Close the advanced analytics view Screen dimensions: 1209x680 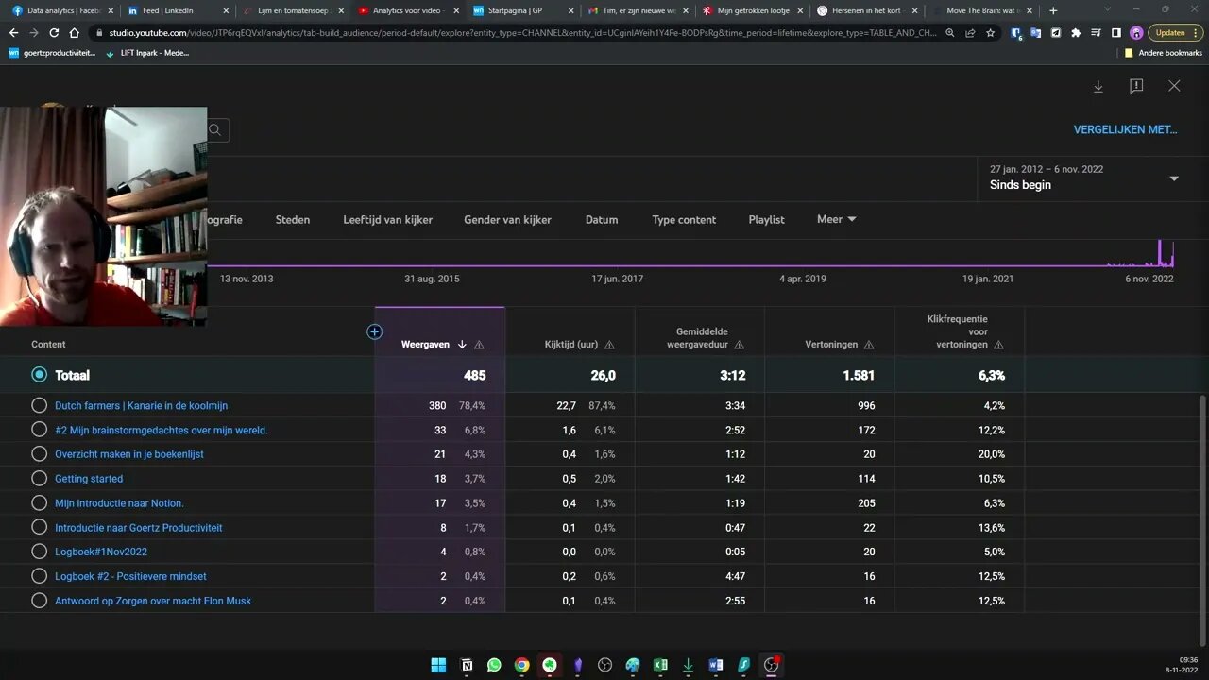[x=1174, y=86]
